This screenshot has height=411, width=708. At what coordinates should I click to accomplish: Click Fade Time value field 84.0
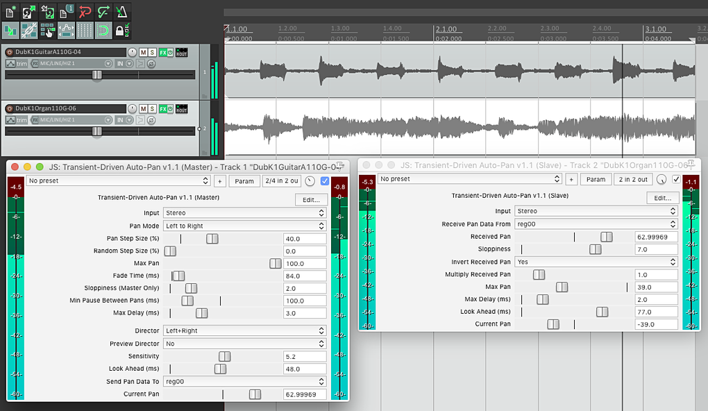[x=305, y=276]
